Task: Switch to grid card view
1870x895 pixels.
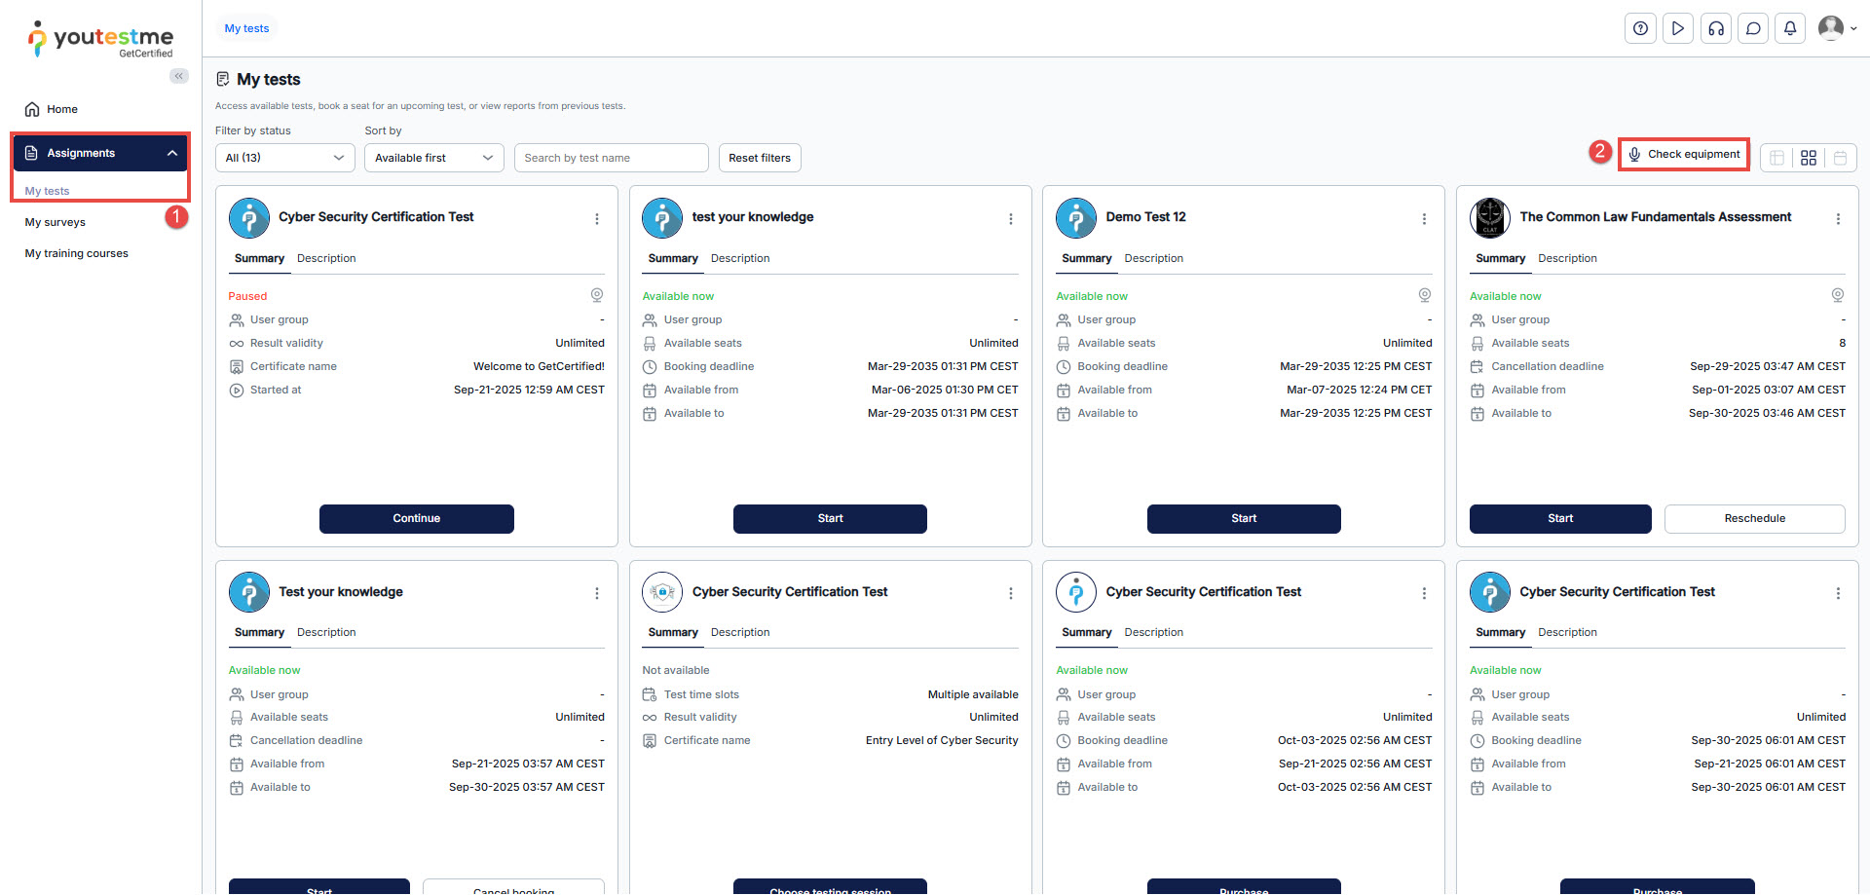Action: 1809,158
